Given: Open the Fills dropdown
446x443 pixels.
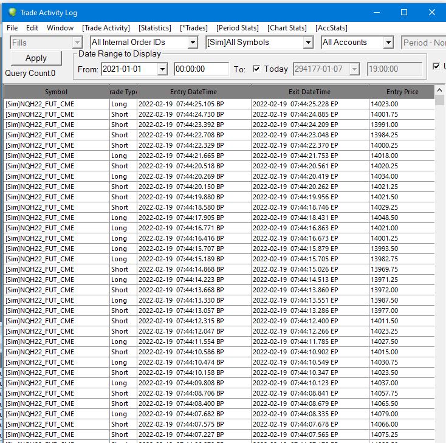Looking at the screenshot, I should point(46,43).
